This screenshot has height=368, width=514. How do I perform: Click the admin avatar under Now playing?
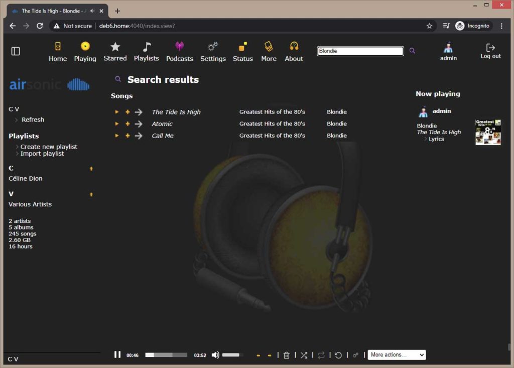(x=423, y=112)
